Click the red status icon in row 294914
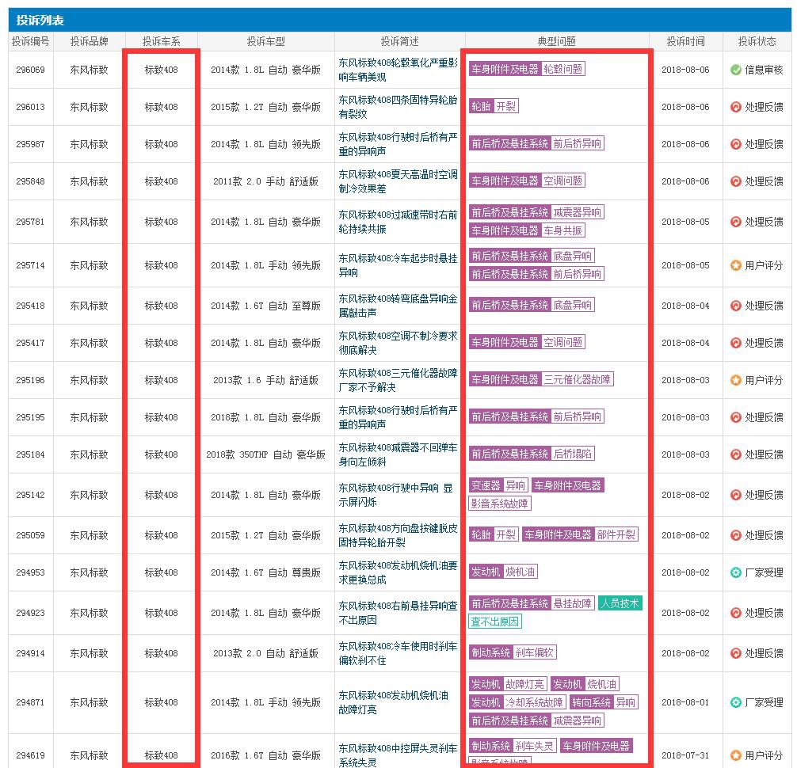 [735, 653]
